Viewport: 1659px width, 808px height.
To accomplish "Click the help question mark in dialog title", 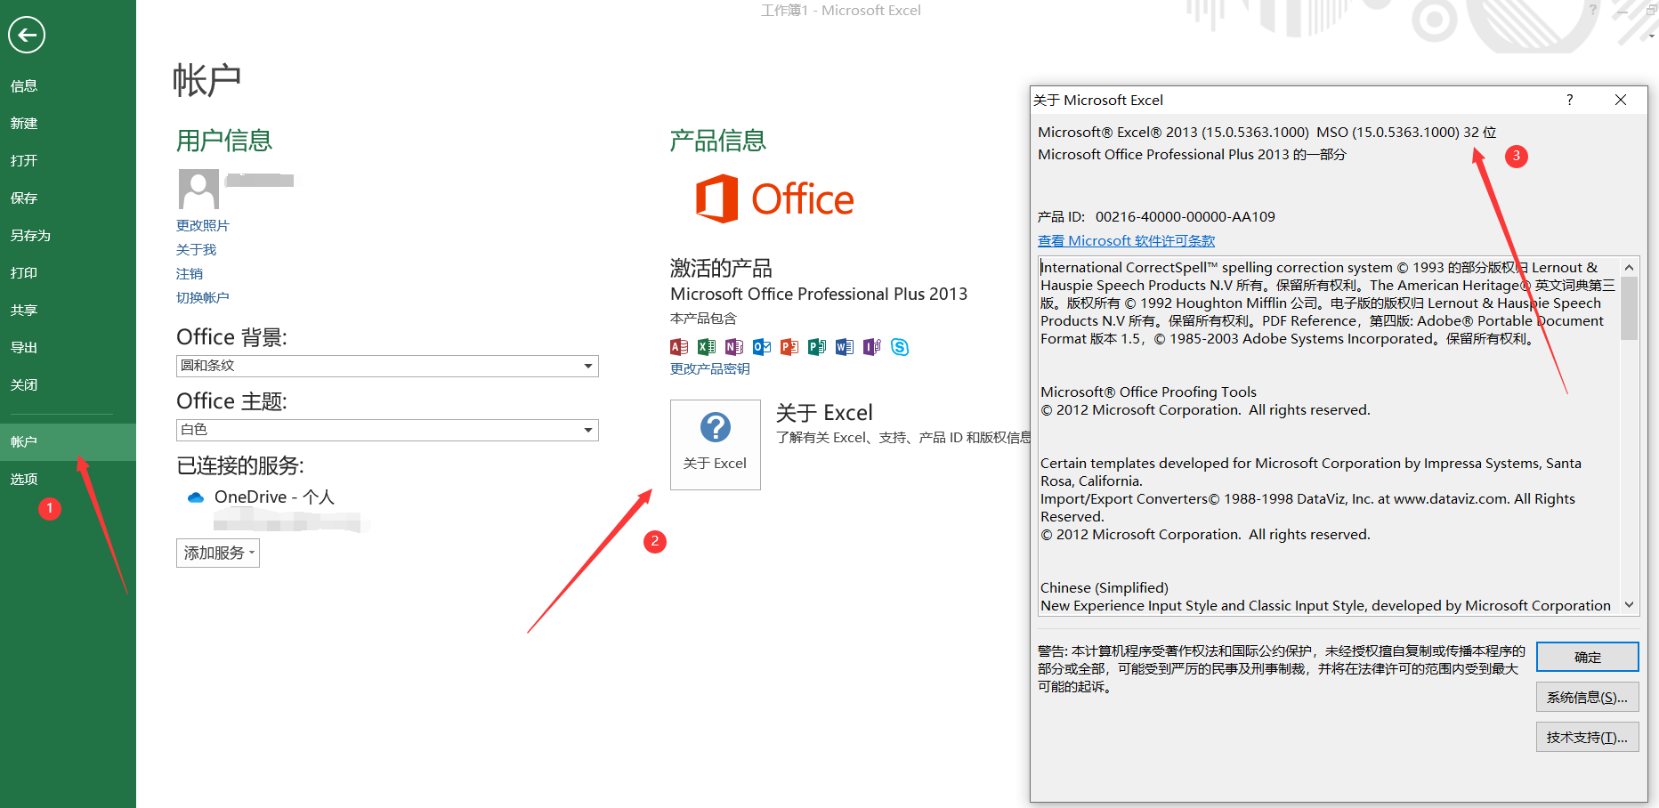I will tap(1569, 100).
